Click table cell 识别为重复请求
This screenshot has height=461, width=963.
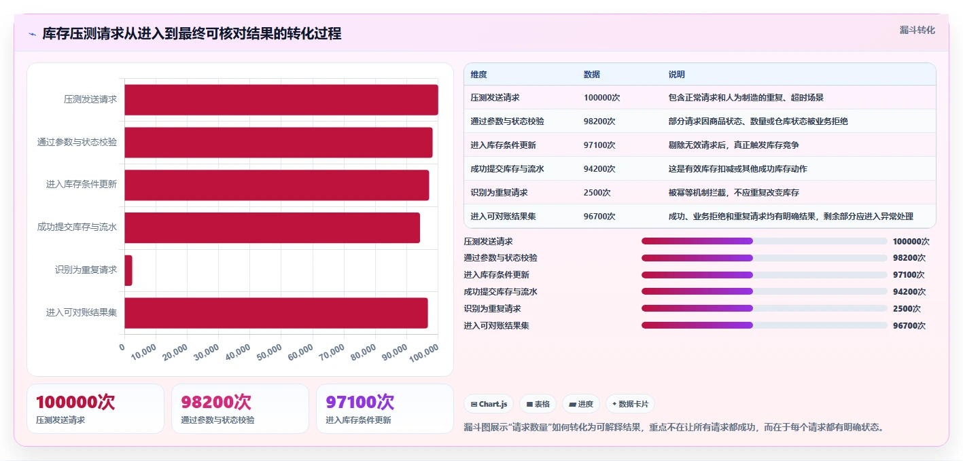tap(499, 193)
